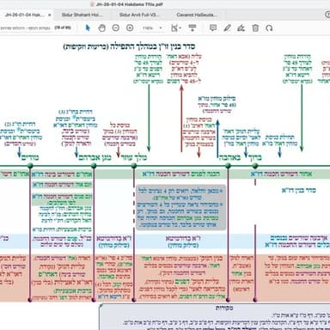Rotate the page with rotate icon
The image size is (330, 330).
269,27
